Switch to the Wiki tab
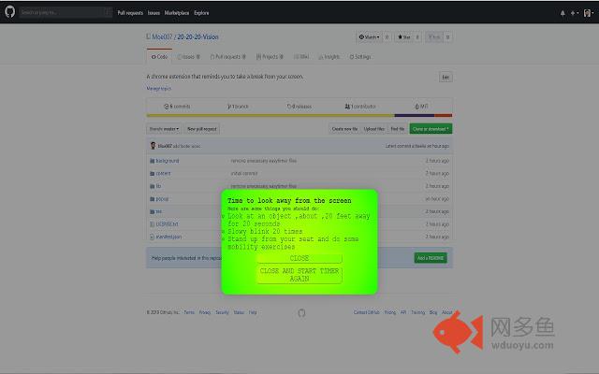This screenshot has width=599, height=374. [x=301, y=56]
